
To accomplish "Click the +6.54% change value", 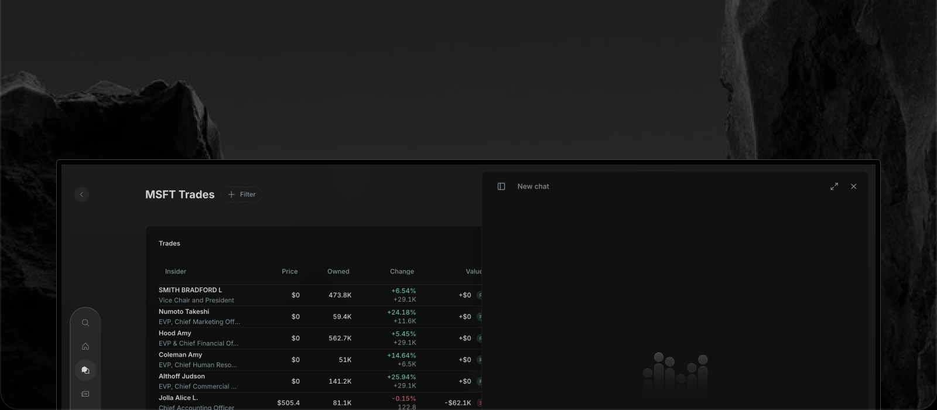I will coord(403,291).
